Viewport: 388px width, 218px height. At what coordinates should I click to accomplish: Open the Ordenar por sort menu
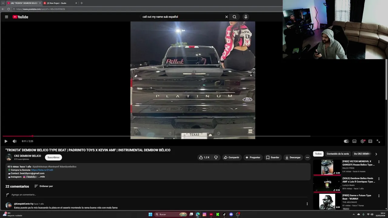click(x=44, y=186)
